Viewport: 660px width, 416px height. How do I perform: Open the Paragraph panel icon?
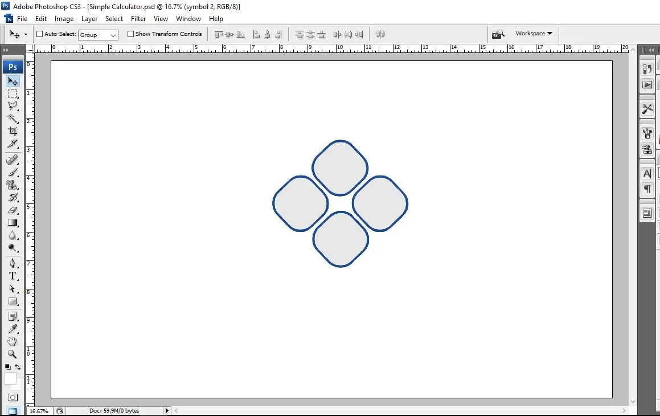tap(647, 189)
